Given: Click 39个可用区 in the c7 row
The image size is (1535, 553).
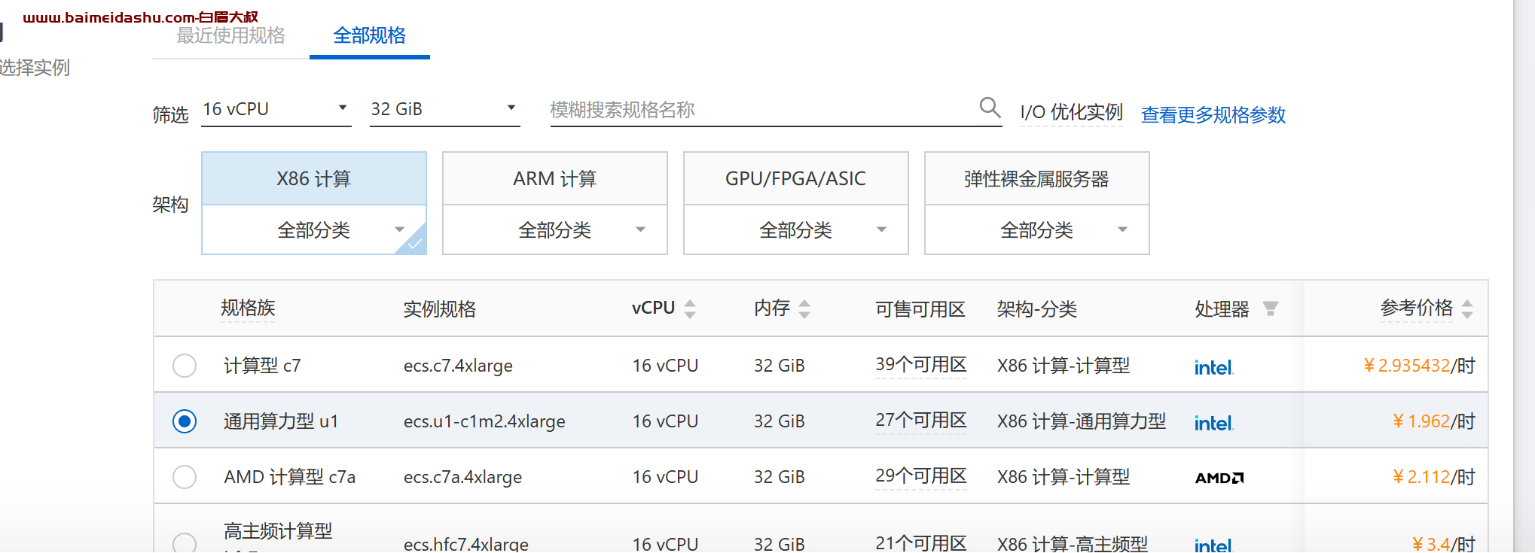Looking at the screenshot, I should [921, 365].
